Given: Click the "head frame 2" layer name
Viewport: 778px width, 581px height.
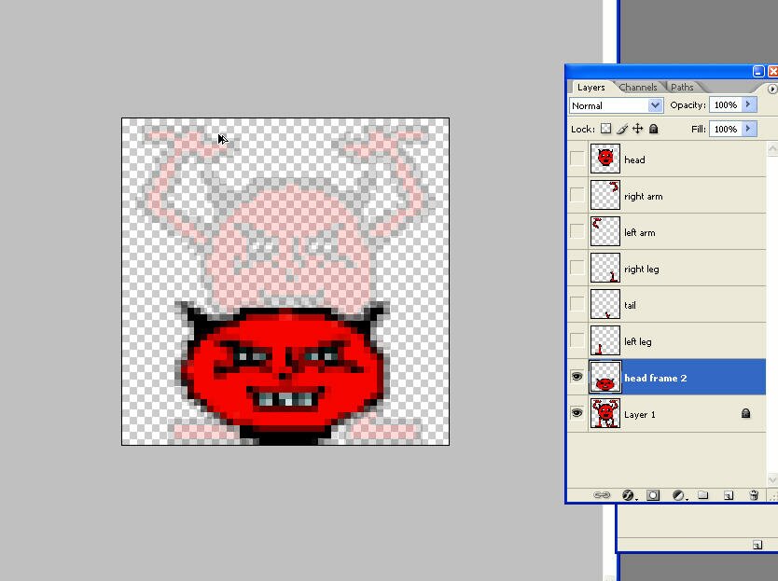Looking at the screenshot, I should [x=656, y=378].
